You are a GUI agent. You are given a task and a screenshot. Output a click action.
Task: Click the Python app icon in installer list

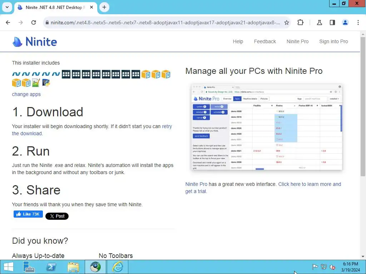click(46, 83)
